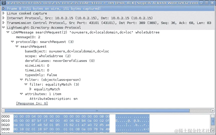This screenshot has width=216, height=135.
Task: Click the filter: equalityMatch (3) text
Action: (54, 84)
